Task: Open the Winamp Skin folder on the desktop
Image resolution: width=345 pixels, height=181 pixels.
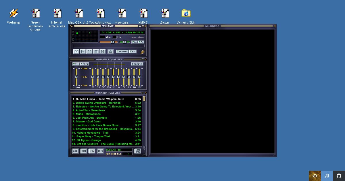Action: click(x=186, y=13)
